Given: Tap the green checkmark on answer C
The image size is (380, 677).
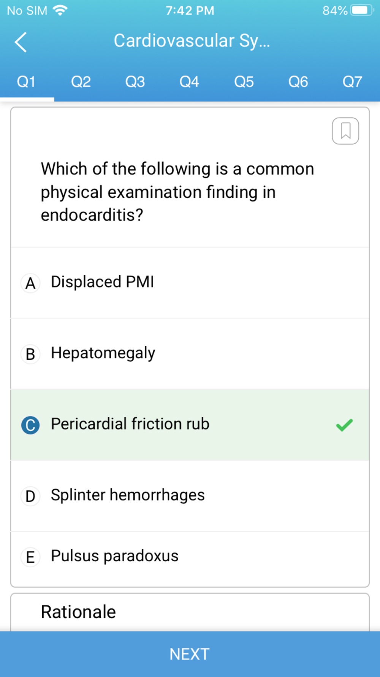Looking at the screenshot, I should [x=344, y=425].
